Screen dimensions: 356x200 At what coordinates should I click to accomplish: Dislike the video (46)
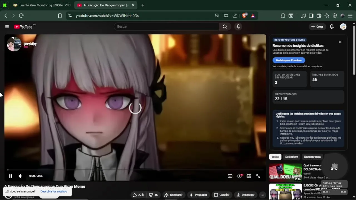click(x=153, y=195)
